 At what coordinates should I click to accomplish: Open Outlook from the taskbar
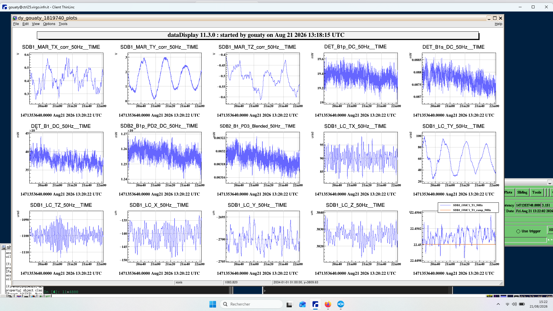[x=302, y=304]
